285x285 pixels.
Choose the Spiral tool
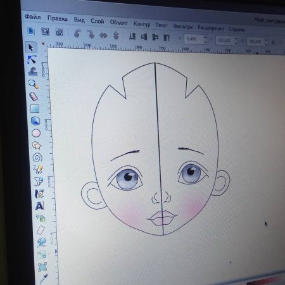click(37, 158)
